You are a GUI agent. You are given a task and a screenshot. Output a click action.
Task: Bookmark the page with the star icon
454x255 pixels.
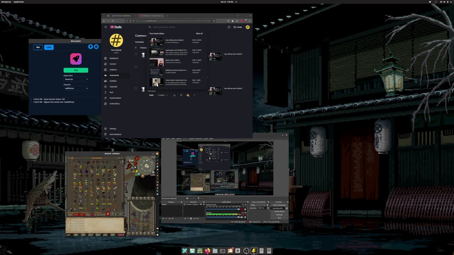click(x=214, y=21)
